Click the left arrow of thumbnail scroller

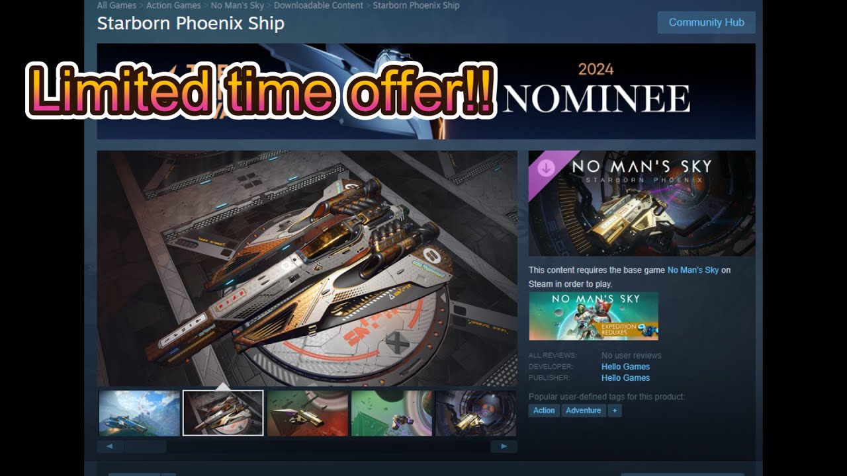110,446
